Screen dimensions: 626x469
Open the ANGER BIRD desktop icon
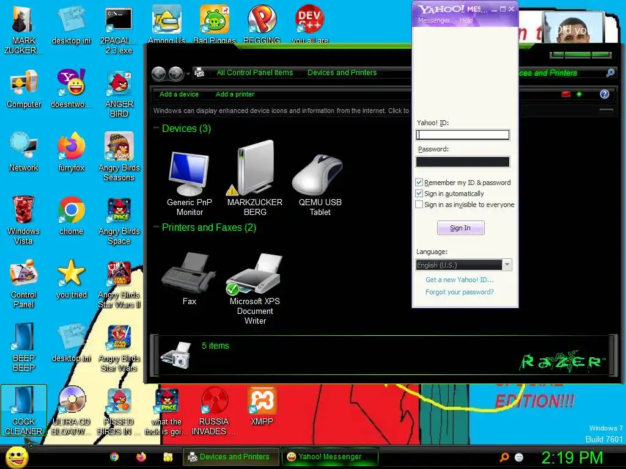pos(119,93)
